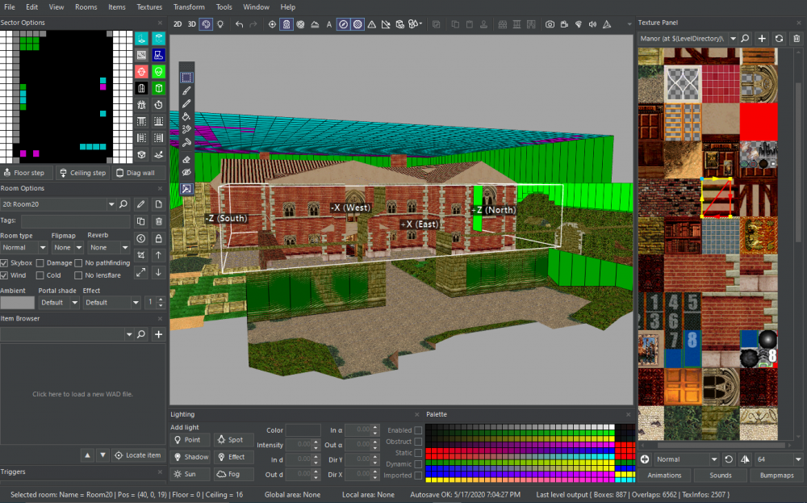Activate face edit palette mode
This screenshot has width=807, height=503.
[x=206, y=24]
